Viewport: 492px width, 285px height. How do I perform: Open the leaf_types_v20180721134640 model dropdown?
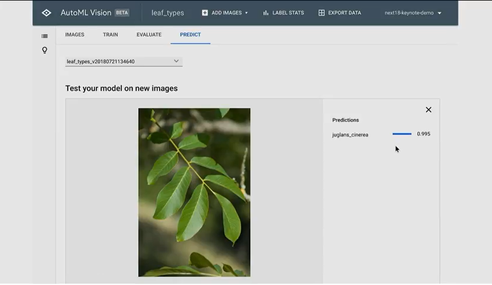[124, 61]
